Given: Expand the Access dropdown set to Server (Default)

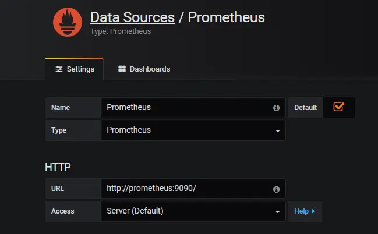Looking at the screenshot, I should (x=192, y=211).
